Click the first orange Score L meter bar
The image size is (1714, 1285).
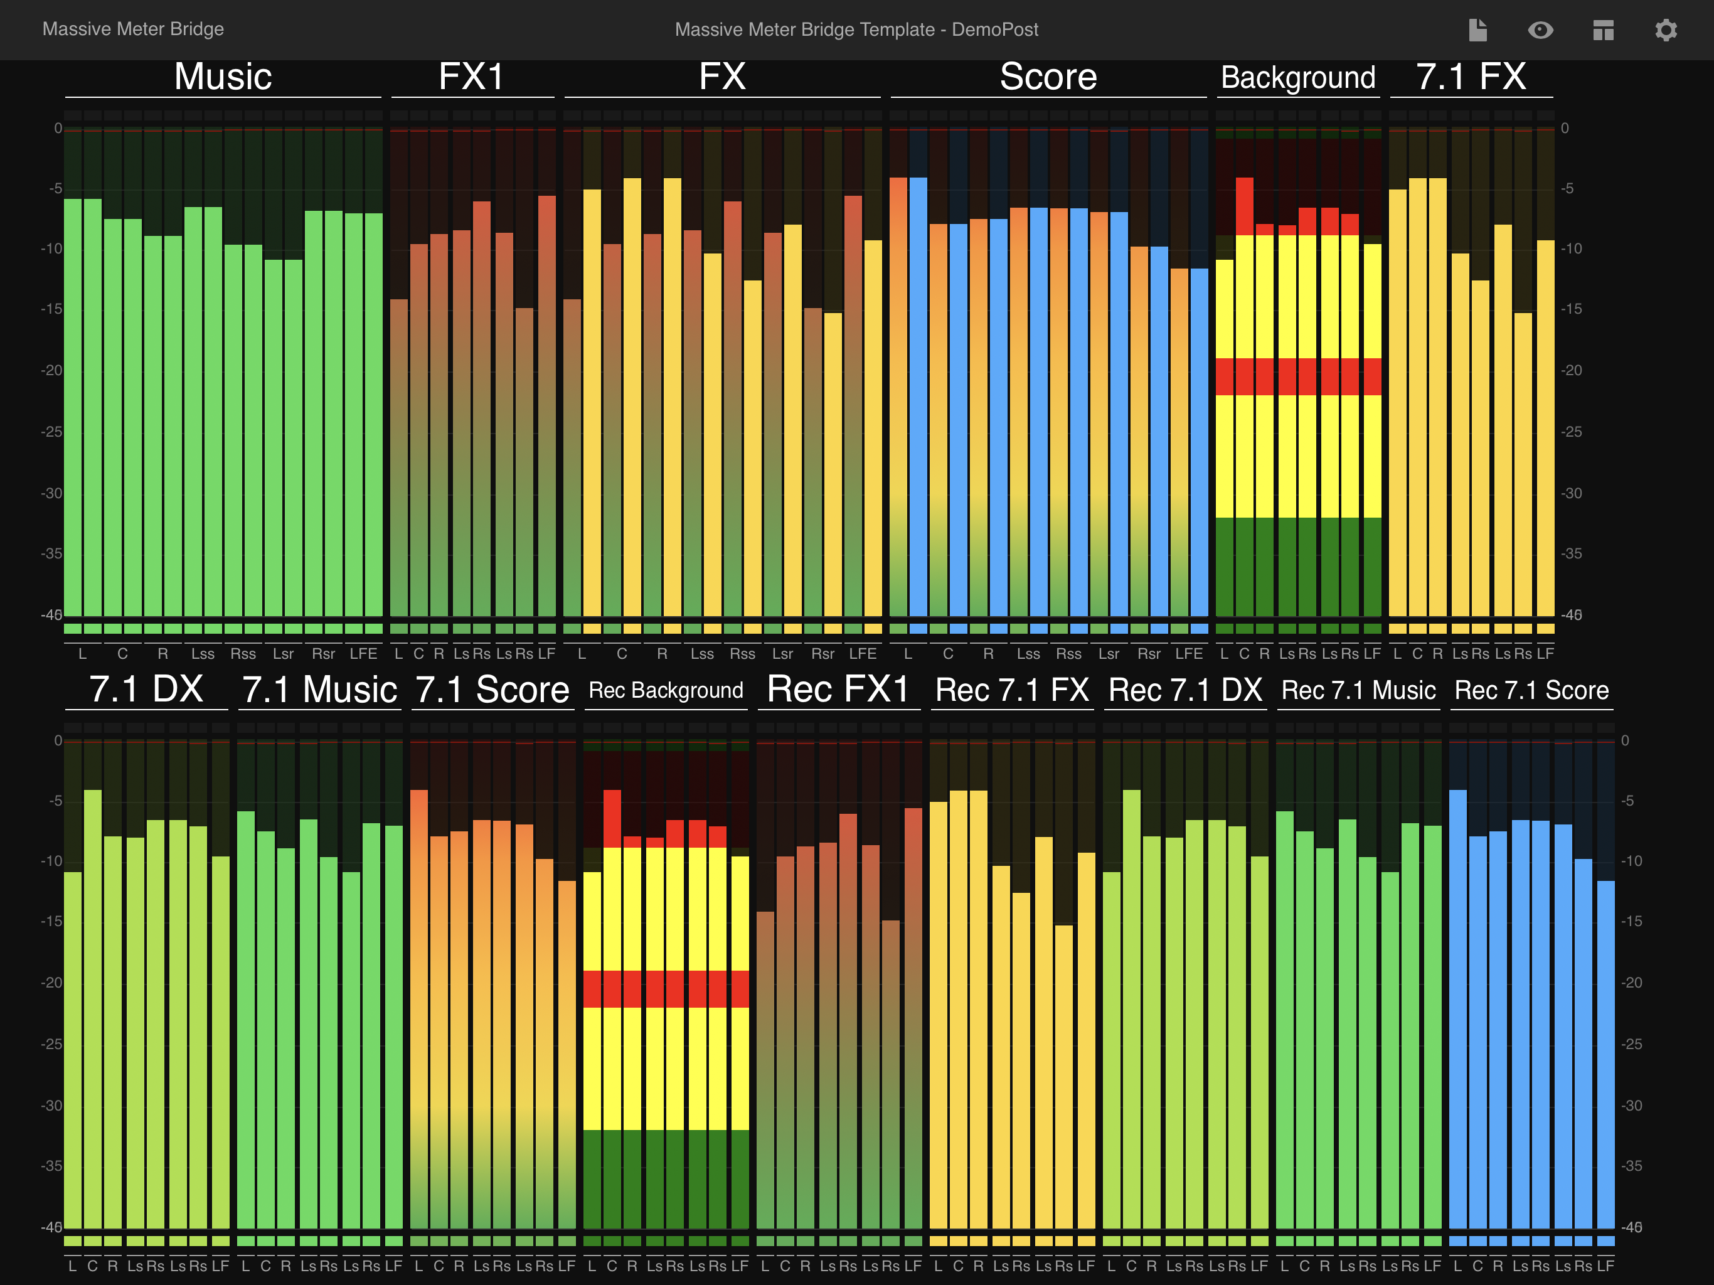898,397
